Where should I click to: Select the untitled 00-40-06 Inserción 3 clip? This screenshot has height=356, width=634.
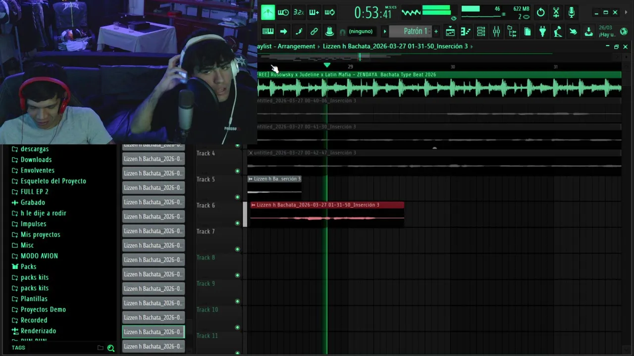pos(439,111)
